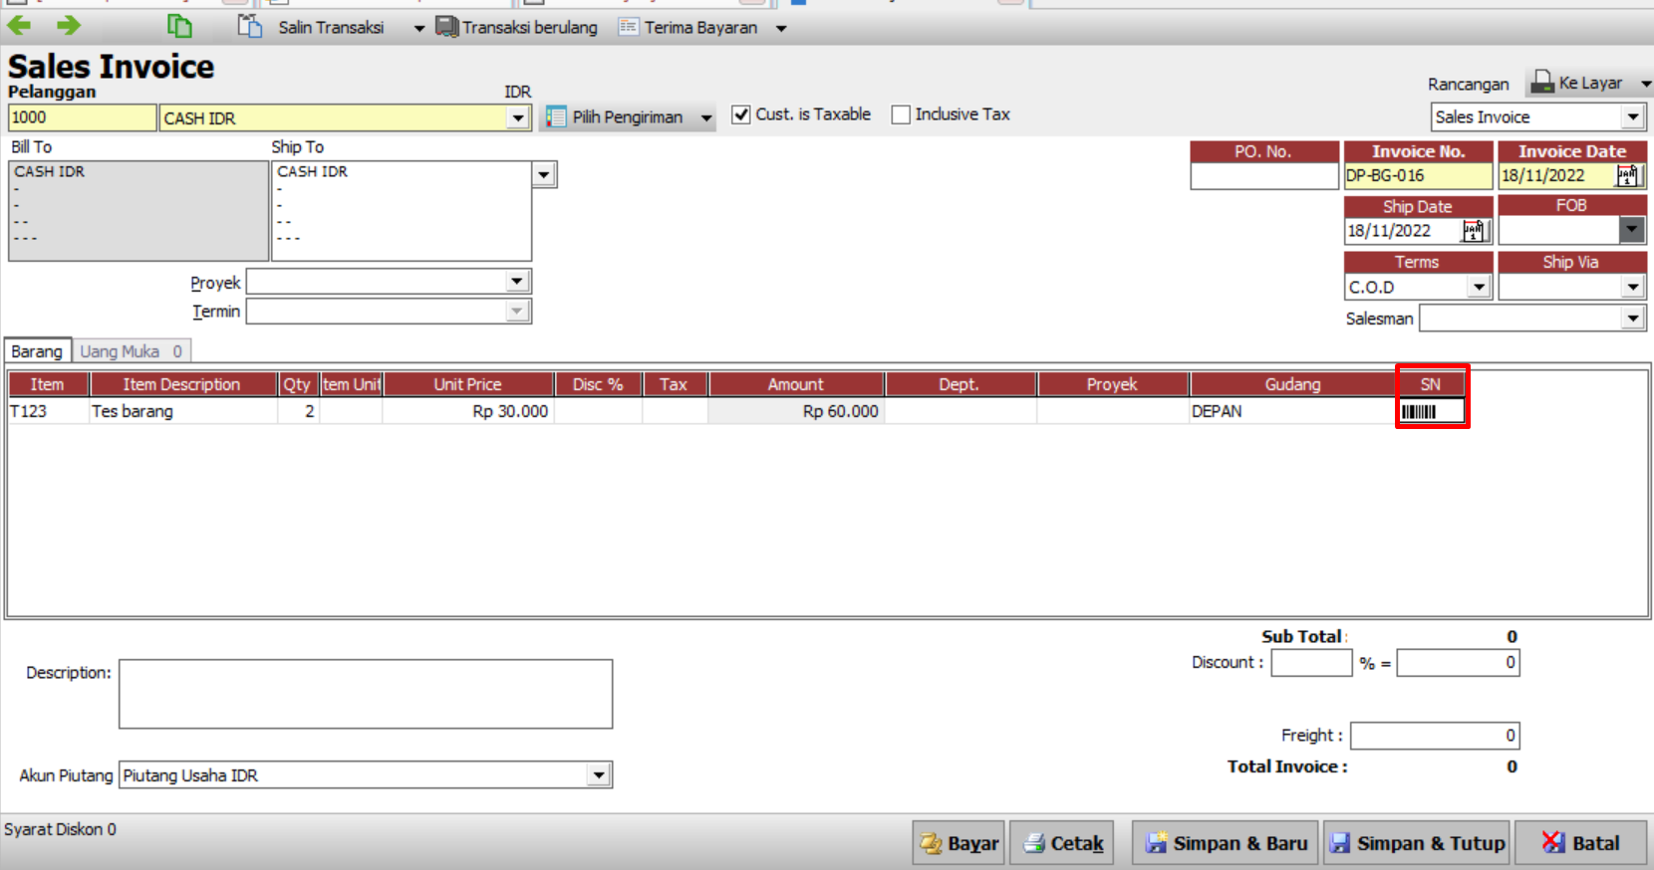Expand Pilih Pengiriman dropdown arrow
Viewport: 1654px width, 870px height.
706,117
